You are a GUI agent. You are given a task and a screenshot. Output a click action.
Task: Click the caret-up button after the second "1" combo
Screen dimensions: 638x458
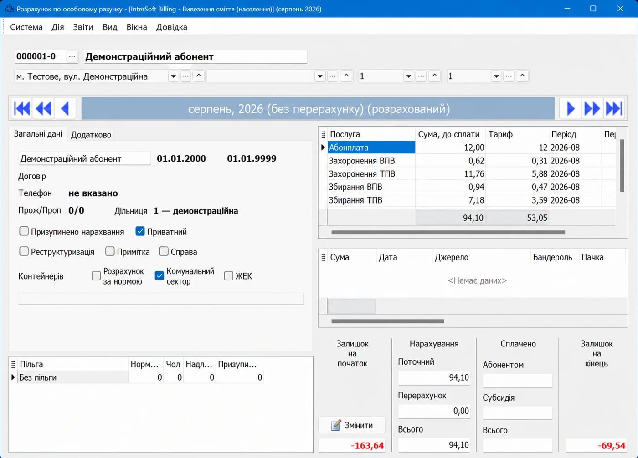click(522, 76)
